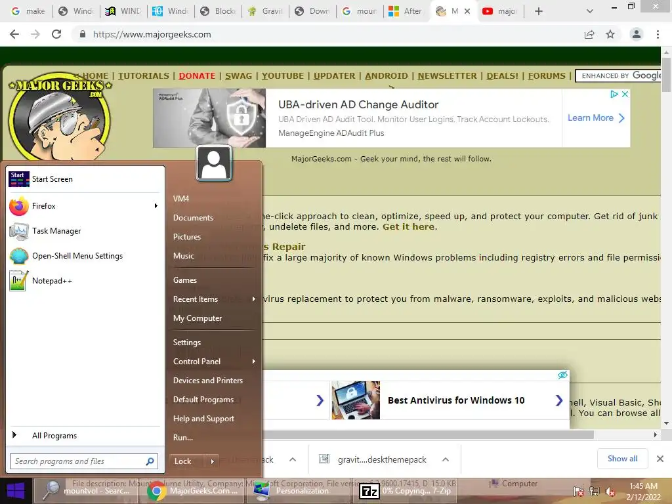This screenshot has width=672, height=504.
Task: Open NEWSLETTER link on MajorGeeks
Action: tap(447, 76)
